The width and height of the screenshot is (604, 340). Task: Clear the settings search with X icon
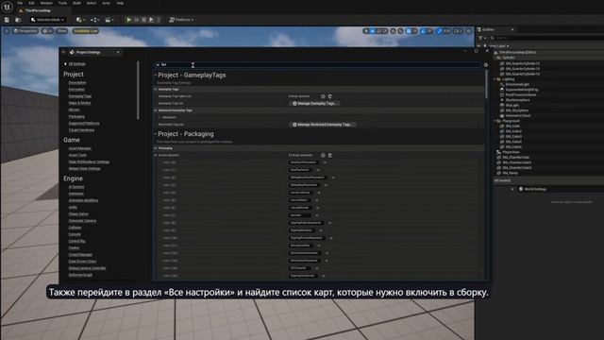click(158, 65)
